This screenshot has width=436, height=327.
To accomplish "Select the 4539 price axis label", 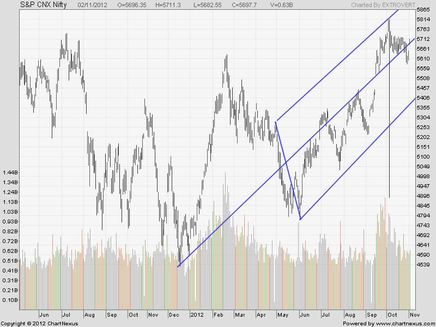I will (x=423, y=265).
